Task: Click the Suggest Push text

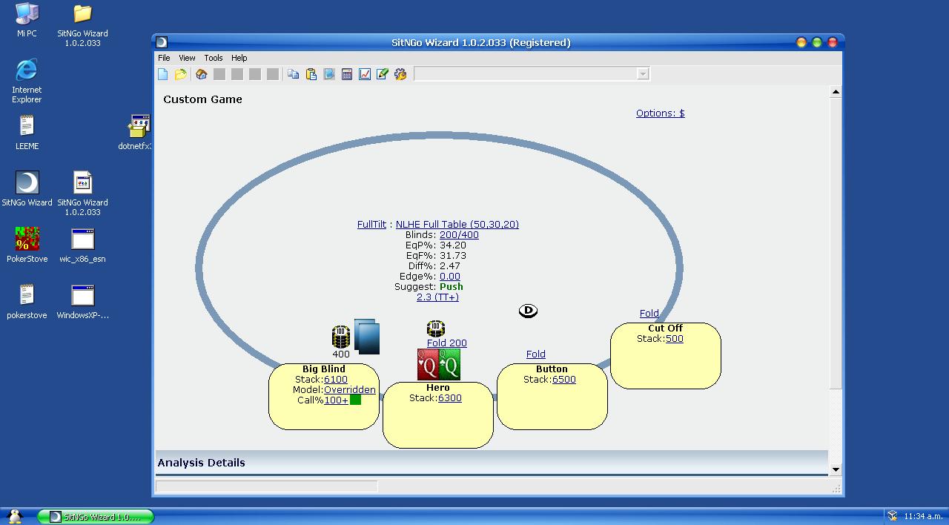Action: (451, 287)
